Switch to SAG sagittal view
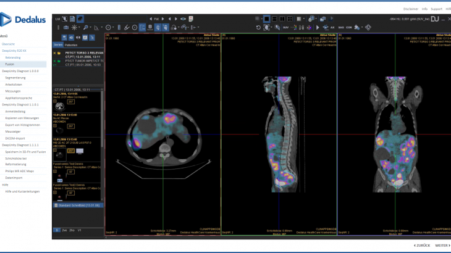Viewport: 451px width, 253px height. tap(341, 28)
